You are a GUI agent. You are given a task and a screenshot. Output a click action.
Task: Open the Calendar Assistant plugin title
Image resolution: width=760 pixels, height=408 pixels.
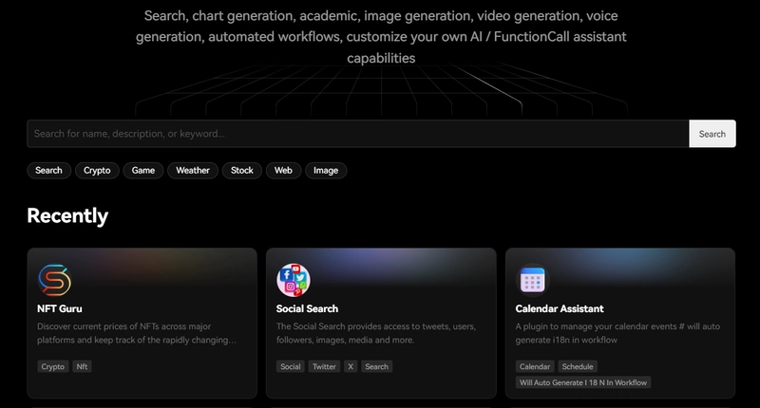(x=559, y=308)
